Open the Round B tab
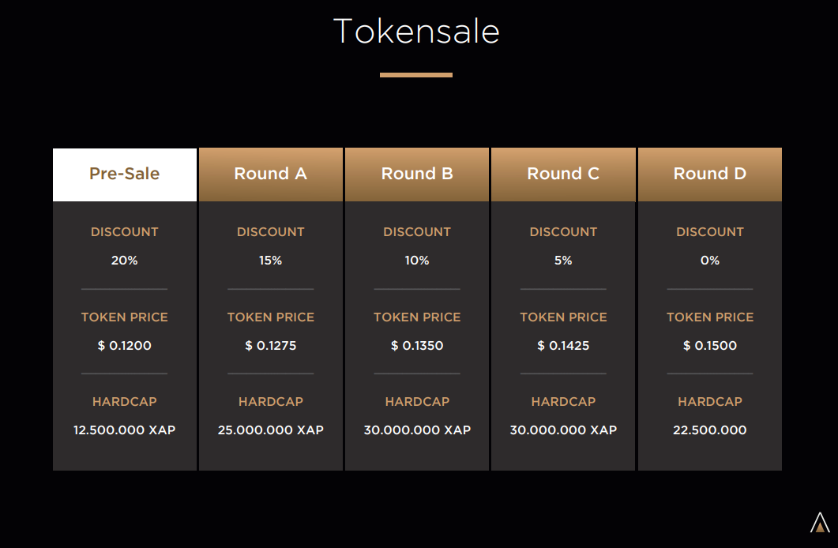Image resolution: width=838 pixels, height=548 pixels. pyautogui.click(x=417, y=175)
